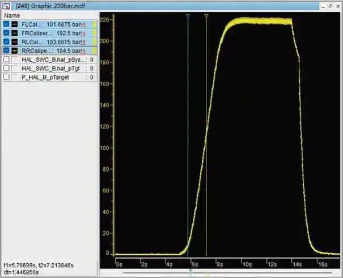The width and height of the screenshot is (343, 278).
Task: Click the FLCal line style icon
Action: [x=15, y=24]
